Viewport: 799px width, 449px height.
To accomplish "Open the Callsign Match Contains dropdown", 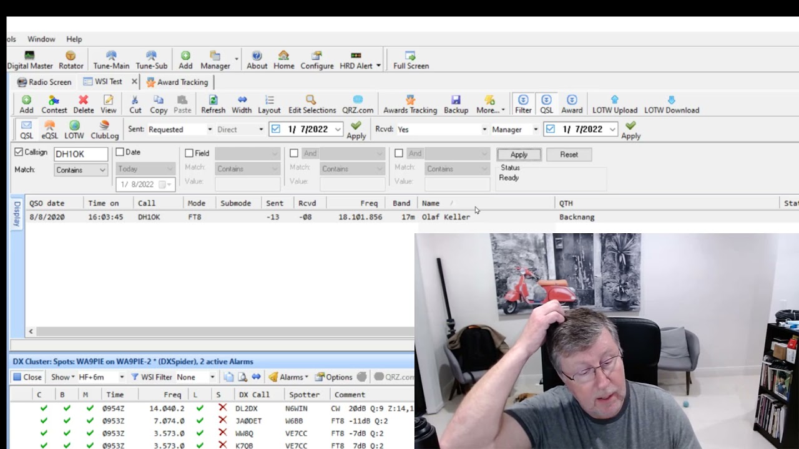I will (x=81, y=170).
